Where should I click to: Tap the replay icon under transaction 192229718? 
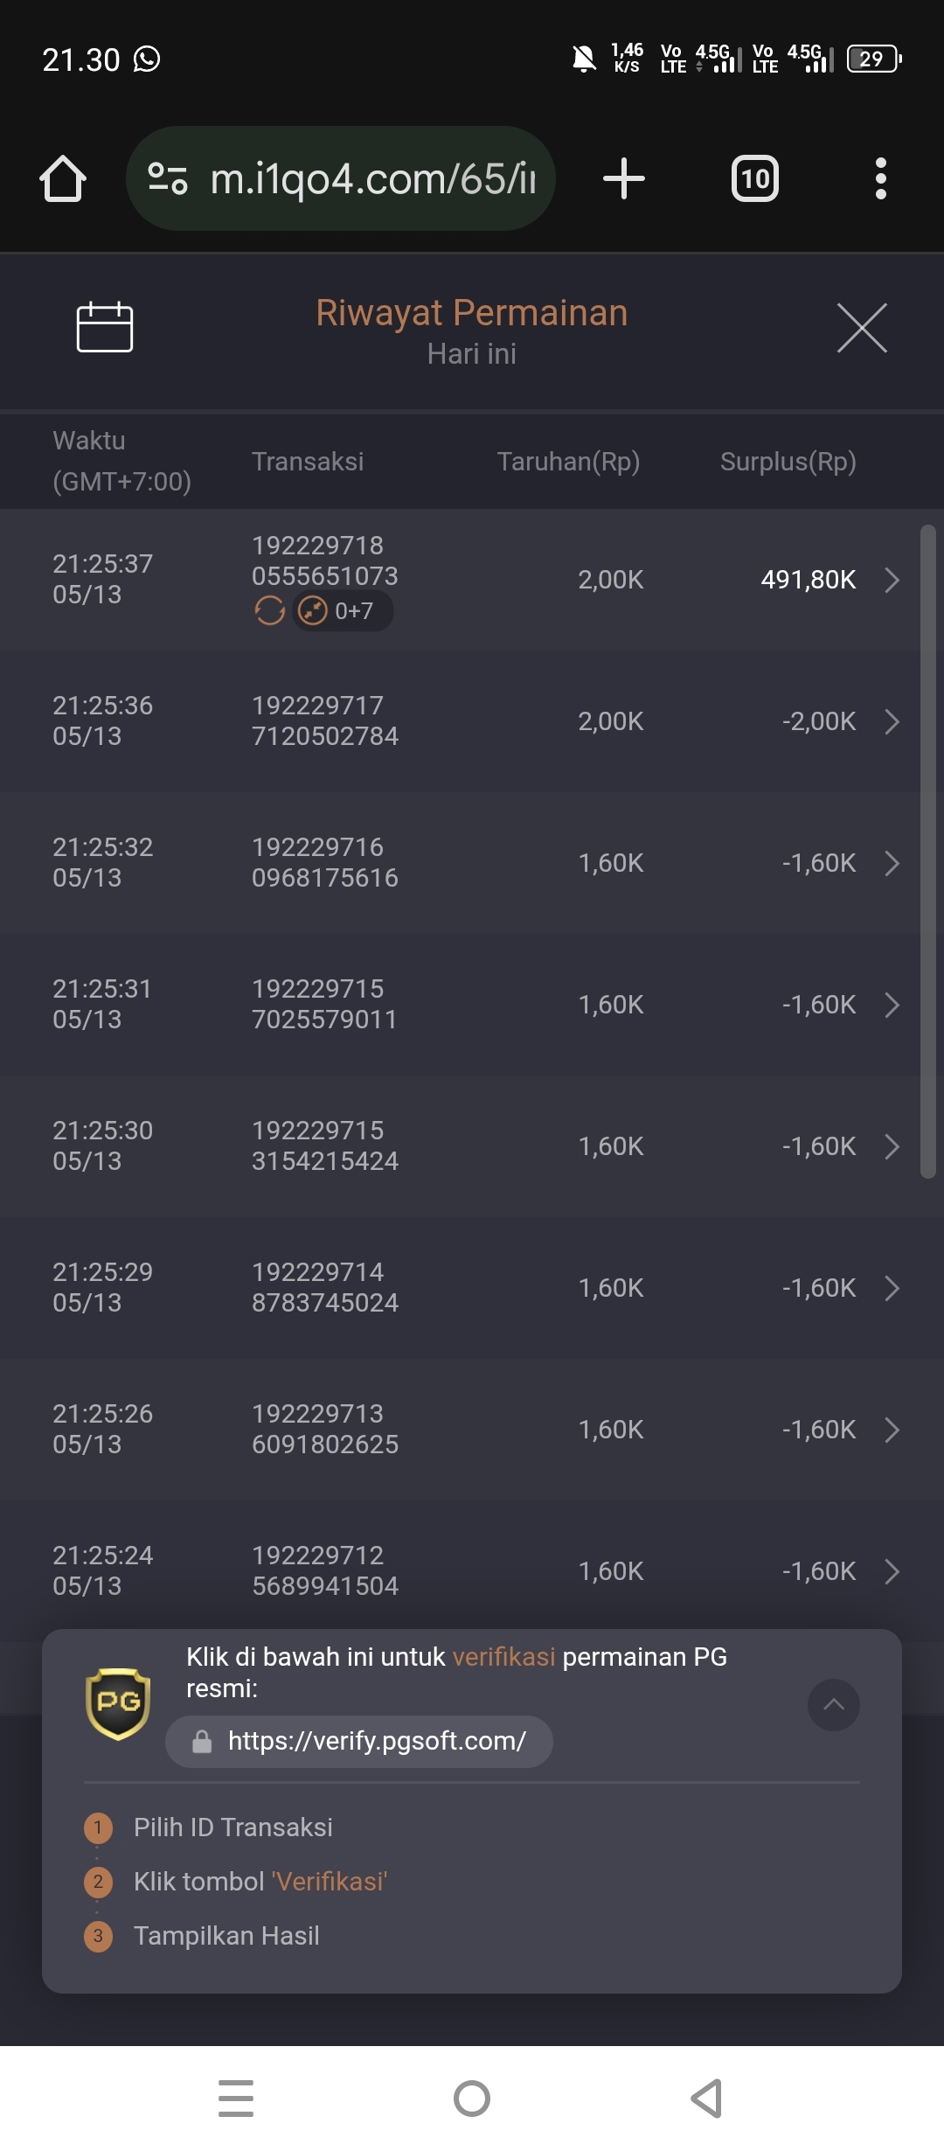(x=270, y=610)
